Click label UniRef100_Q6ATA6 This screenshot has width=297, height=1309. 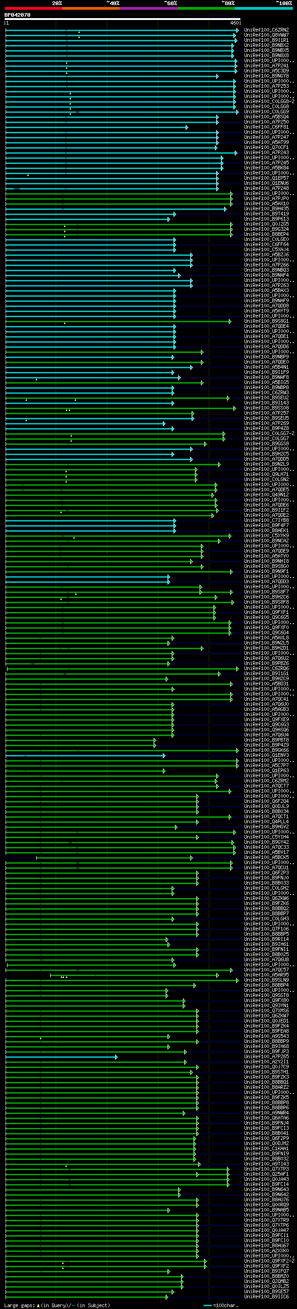266,1118
